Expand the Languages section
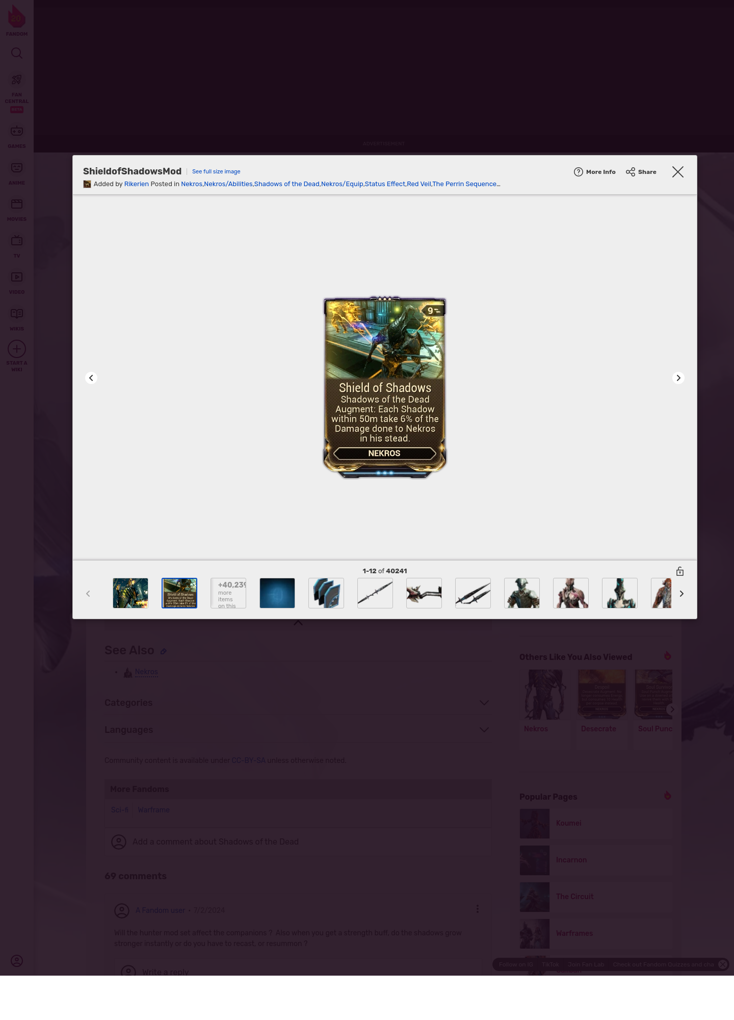 click(x=298, y=730)
